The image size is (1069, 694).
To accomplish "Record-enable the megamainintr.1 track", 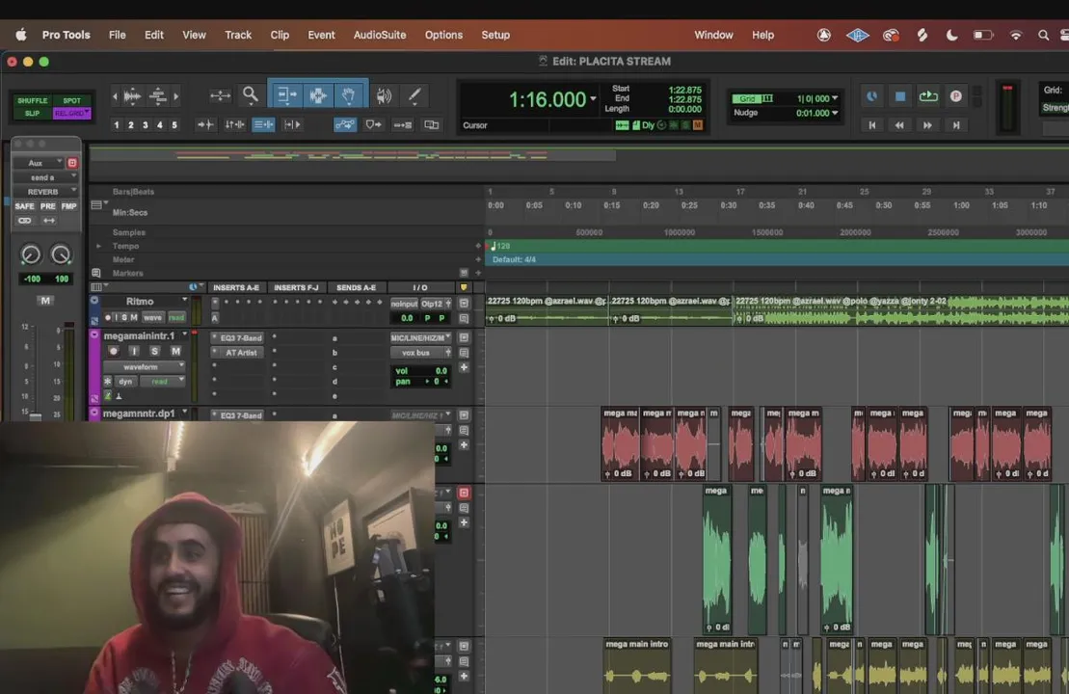I will tap(113, 351).
